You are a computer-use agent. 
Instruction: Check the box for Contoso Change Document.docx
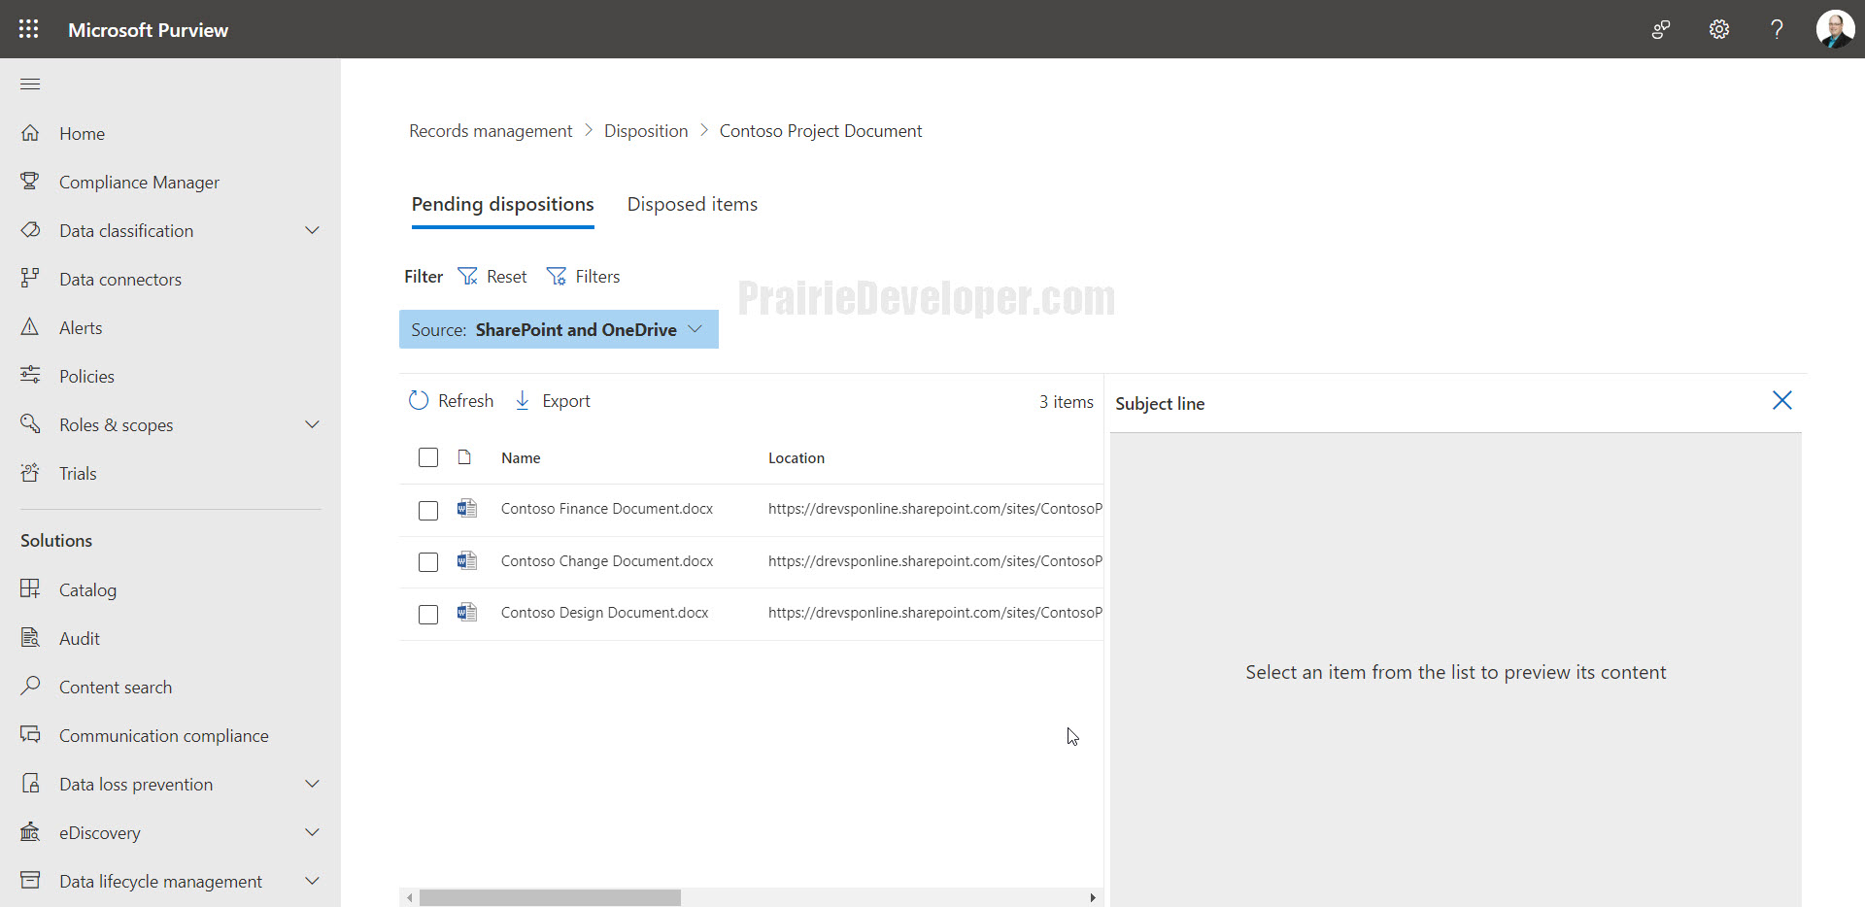pyautogui.click(x=428, y=562)
